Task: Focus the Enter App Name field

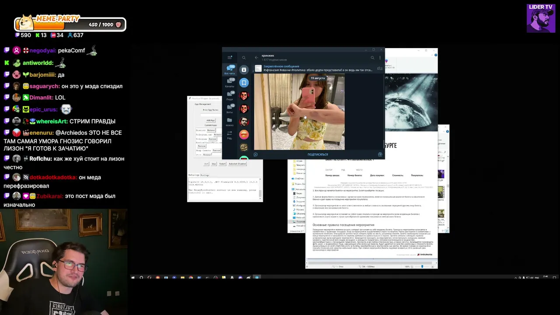Action: [x=210, y=115]
